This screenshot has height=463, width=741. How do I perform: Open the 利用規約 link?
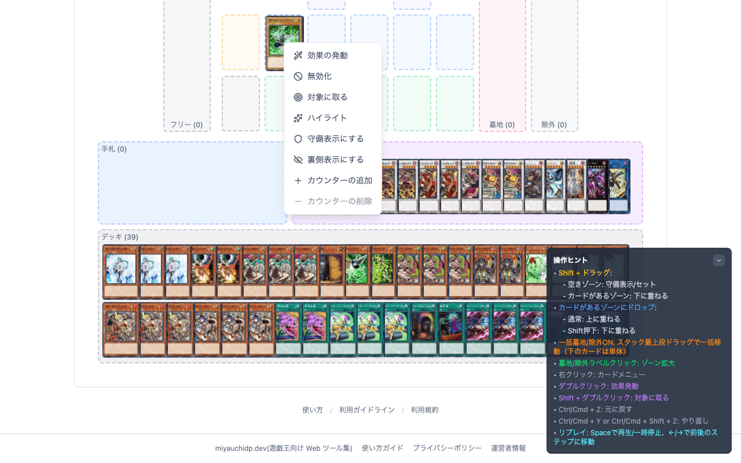click(425, 410)
